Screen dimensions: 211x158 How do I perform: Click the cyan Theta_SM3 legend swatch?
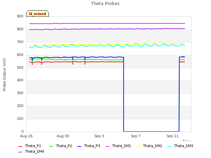(169, 146)
